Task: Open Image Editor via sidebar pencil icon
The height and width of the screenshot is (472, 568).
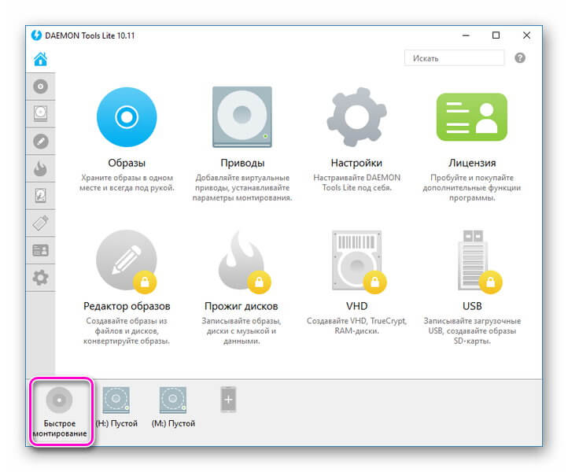Action: click(x=41, y=142)
